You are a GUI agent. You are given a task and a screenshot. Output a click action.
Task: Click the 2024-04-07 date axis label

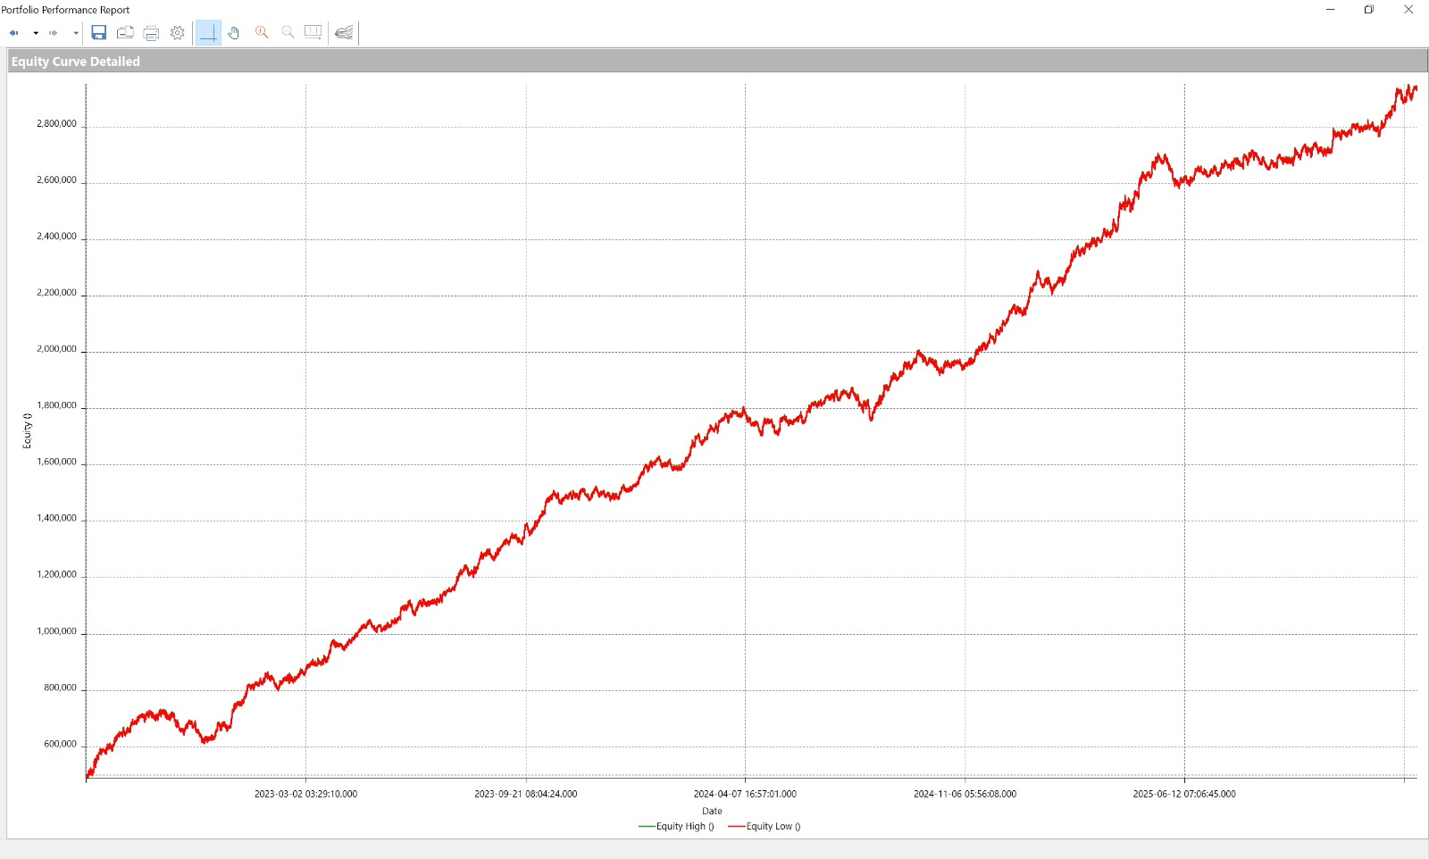pyautogui.click(x=745, y=794)
